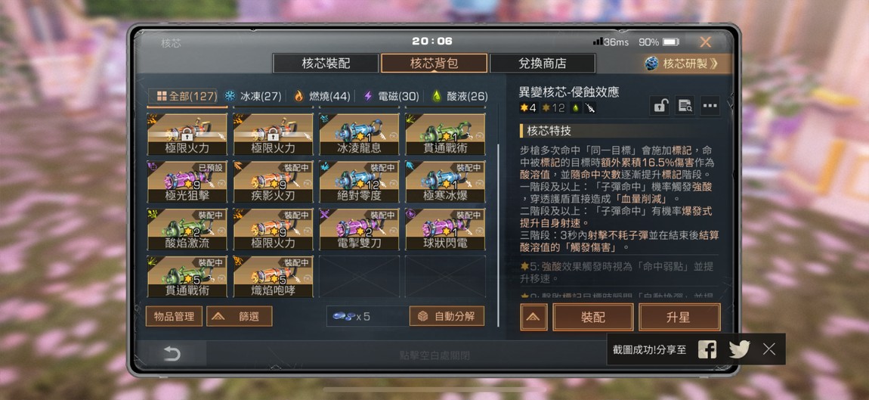The image size is (869, 400).
Task: Click the 自動分解 auto-decompose button
Action: coord(447,316)
